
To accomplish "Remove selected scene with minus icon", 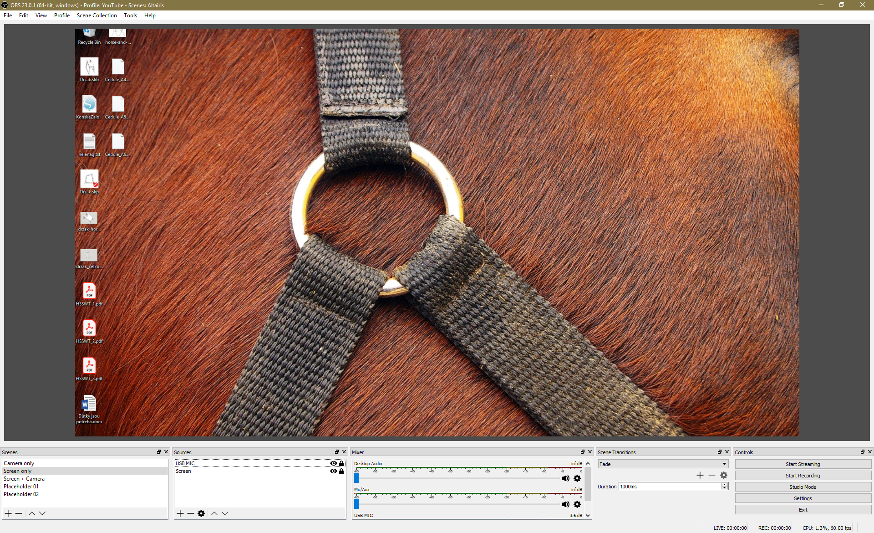I will [19, 513].
